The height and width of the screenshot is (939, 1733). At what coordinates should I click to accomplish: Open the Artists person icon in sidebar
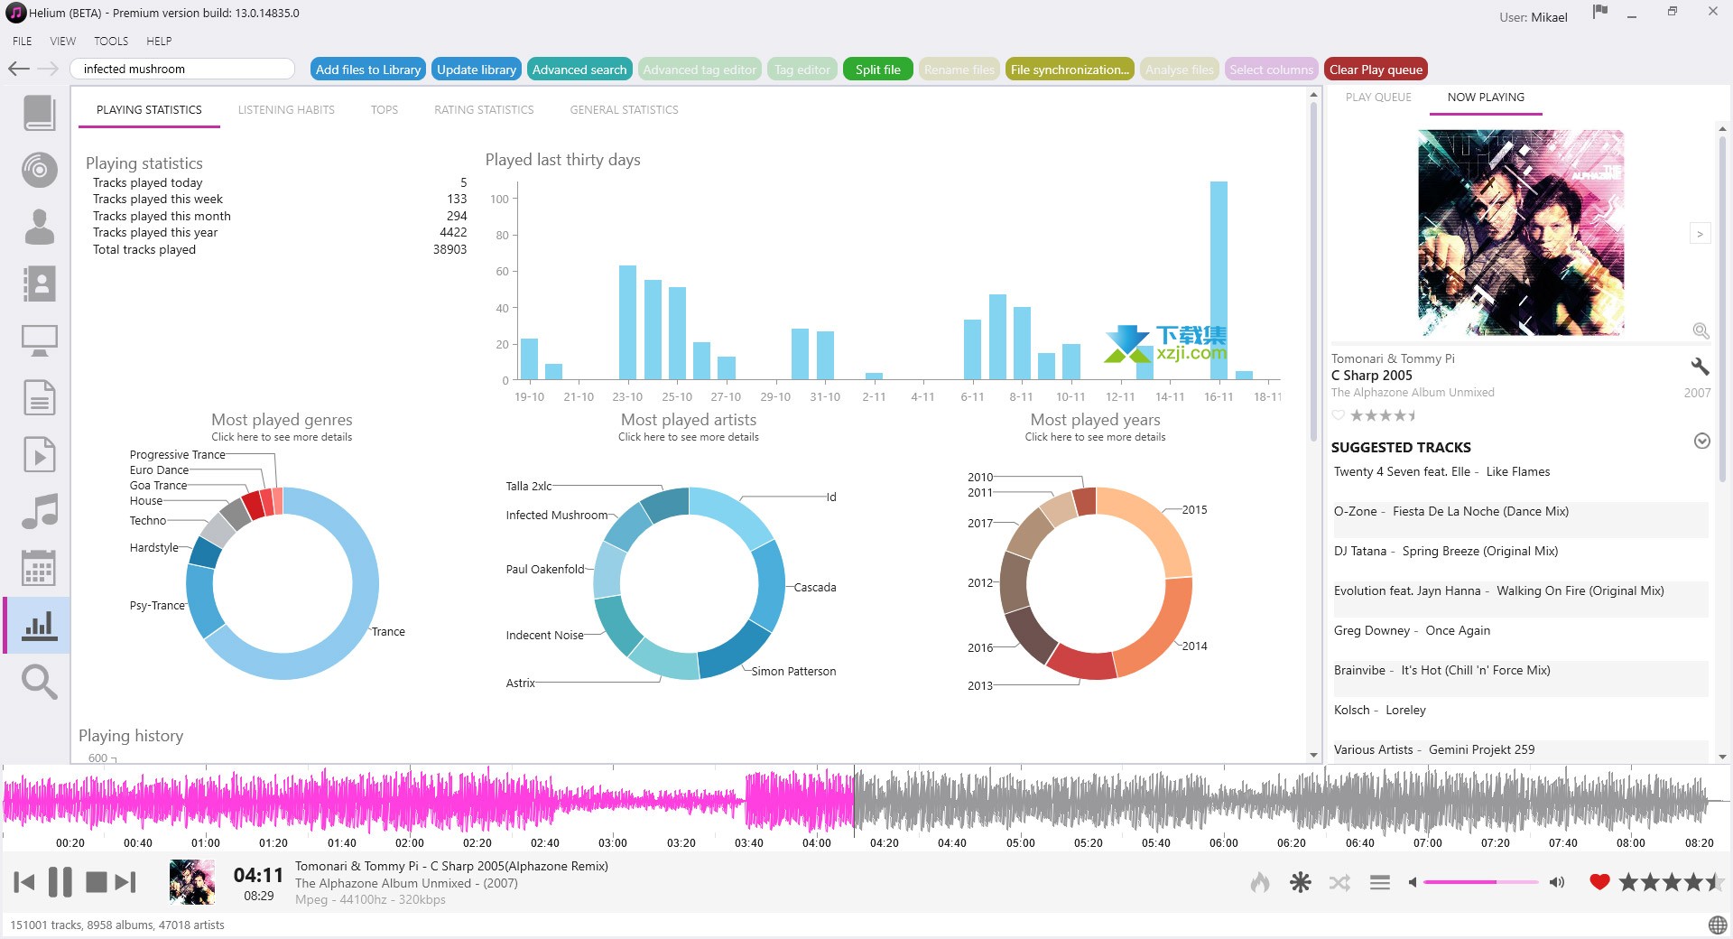pyautogui.click(x=40, y=227)
